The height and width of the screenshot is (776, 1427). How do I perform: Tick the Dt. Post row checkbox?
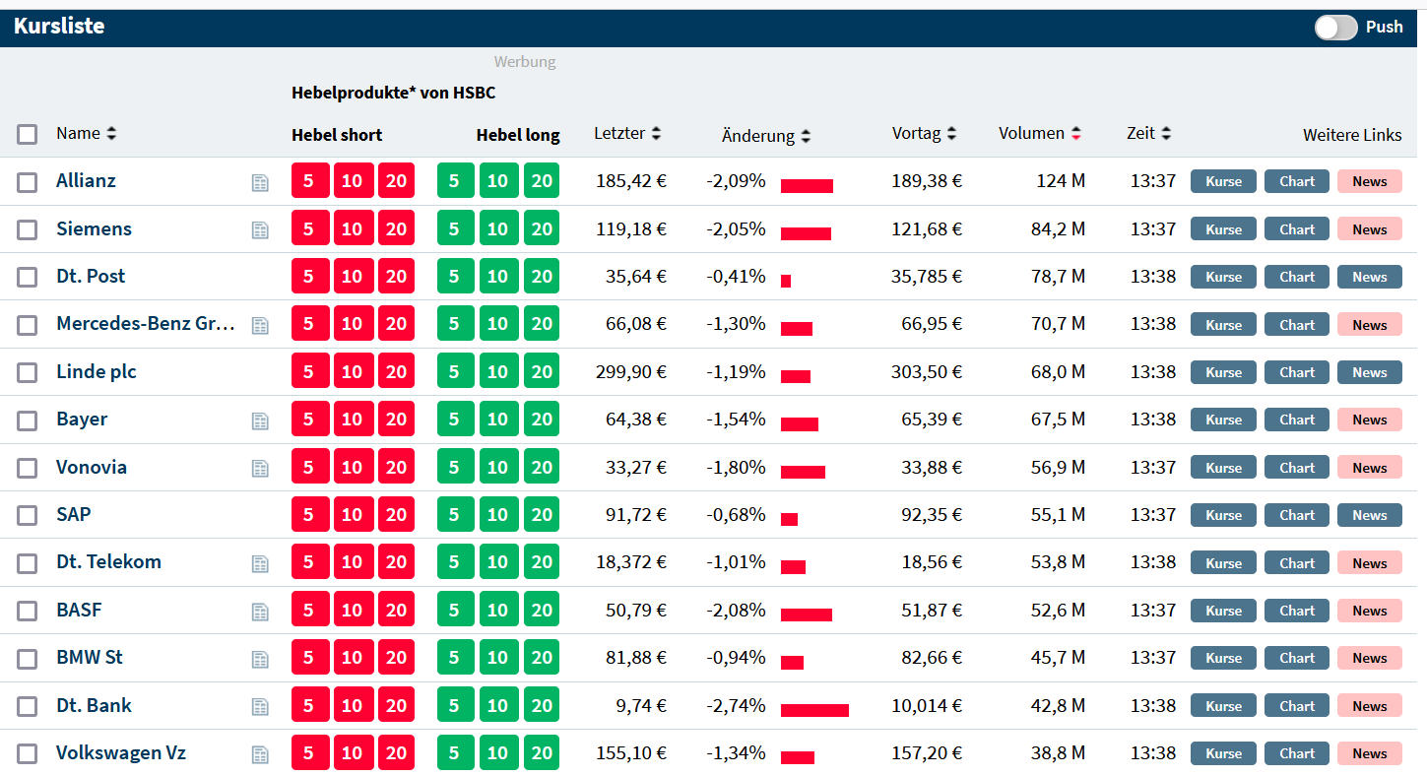point(28,277)
